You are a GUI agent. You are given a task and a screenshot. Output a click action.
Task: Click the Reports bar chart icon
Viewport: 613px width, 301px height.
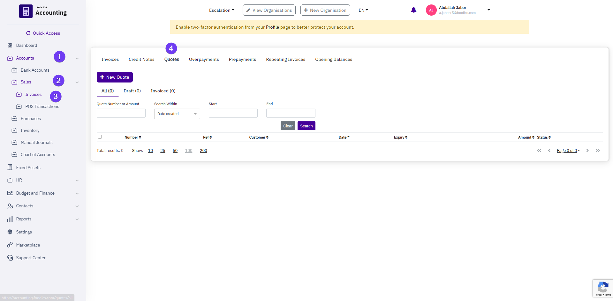pos(10,219)
